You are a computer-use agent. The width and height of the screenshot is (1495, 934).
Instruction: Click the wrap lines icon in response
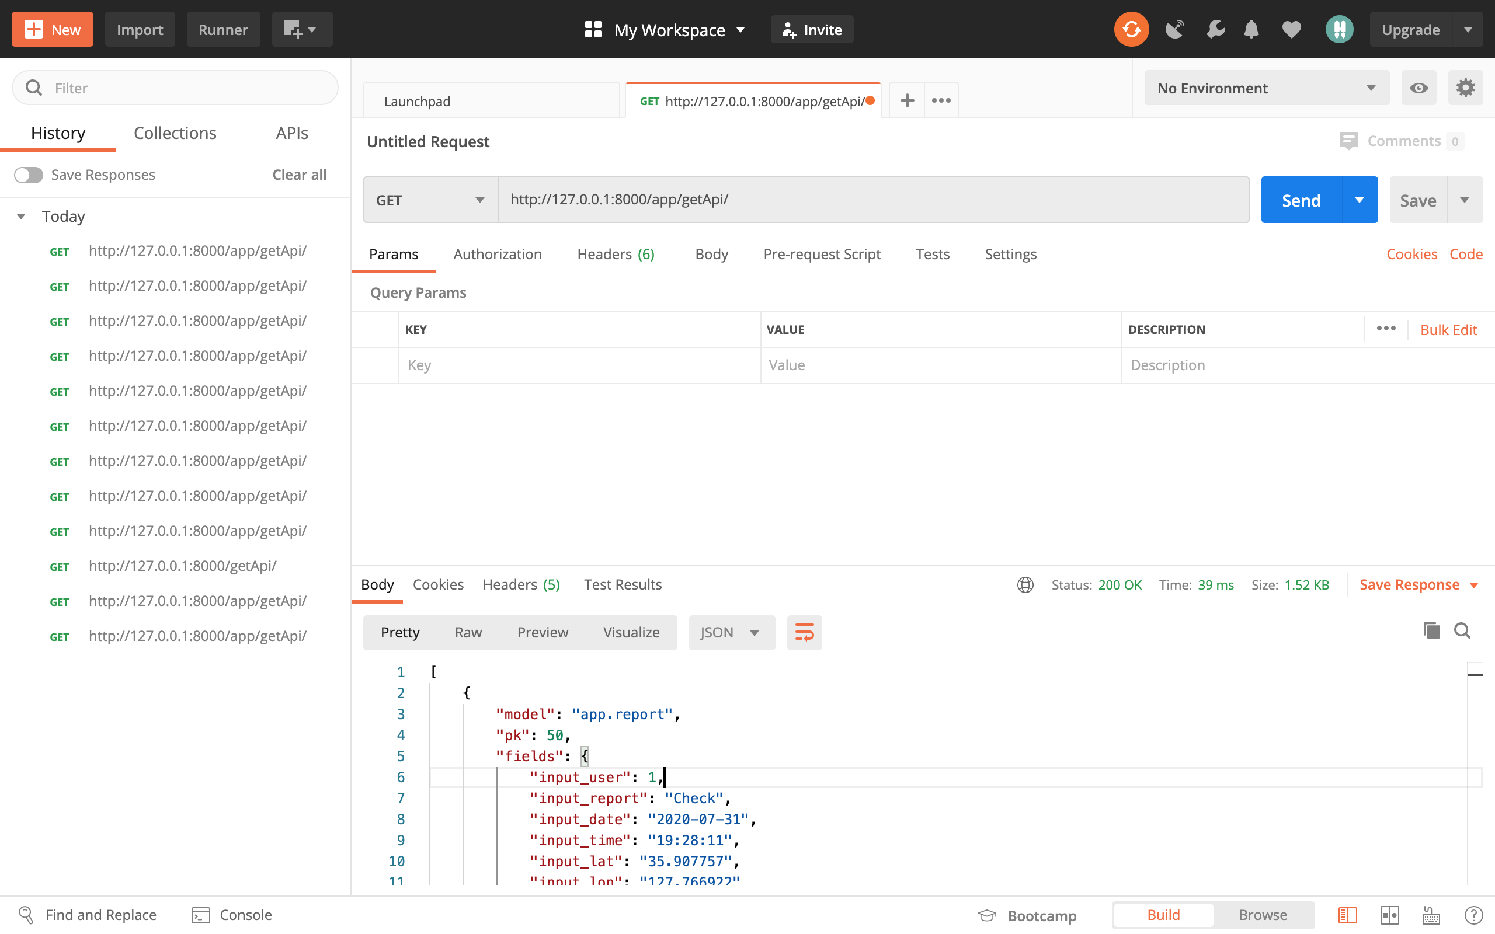(x=804, y=632)
